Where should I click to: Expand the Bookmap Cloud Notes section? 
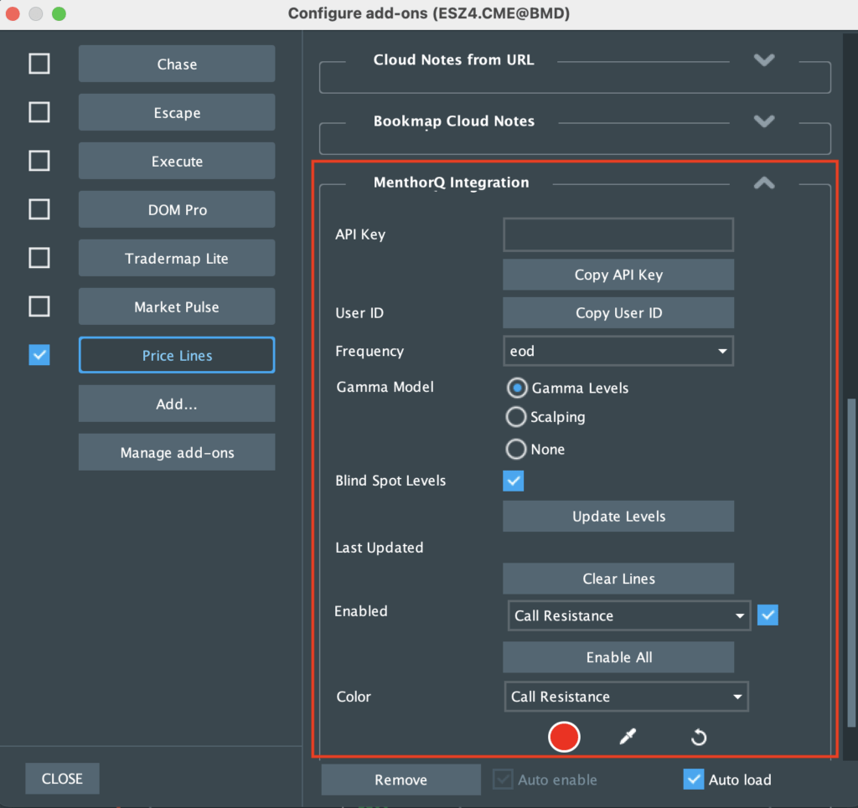tap(763, 121)
